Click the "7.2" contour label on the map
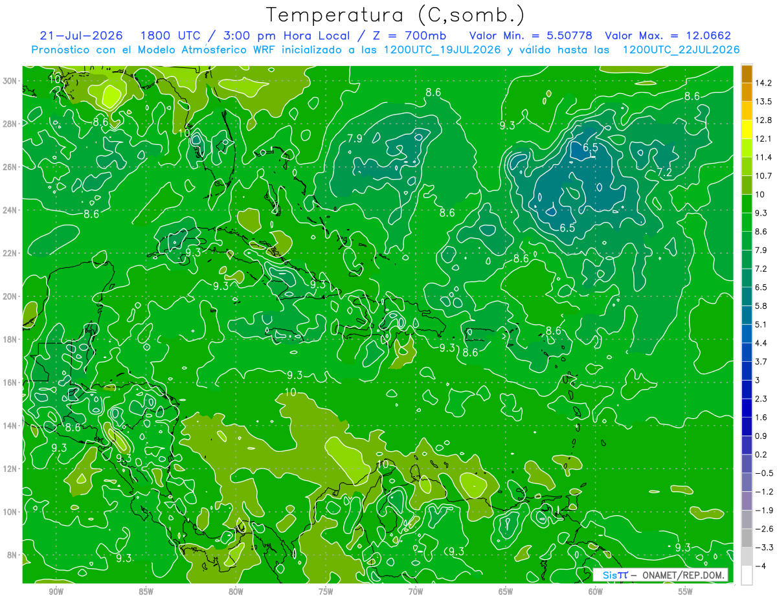The width and height of the screenshot is (777, 600). tap(665, 172)
